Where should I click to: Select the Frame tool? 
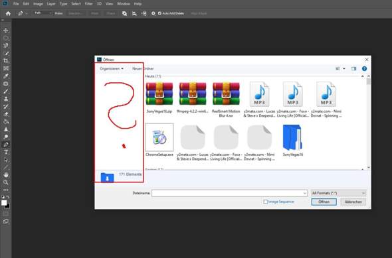tap(6, 68)
